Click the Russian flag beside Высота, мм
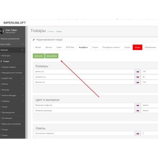This screenshot has width=158, height=158. [138, 82]
